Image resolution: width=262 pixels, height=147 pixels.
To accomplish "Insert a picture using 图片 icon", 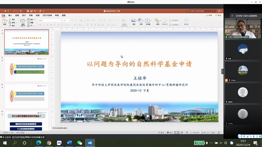I will point(134,22).
